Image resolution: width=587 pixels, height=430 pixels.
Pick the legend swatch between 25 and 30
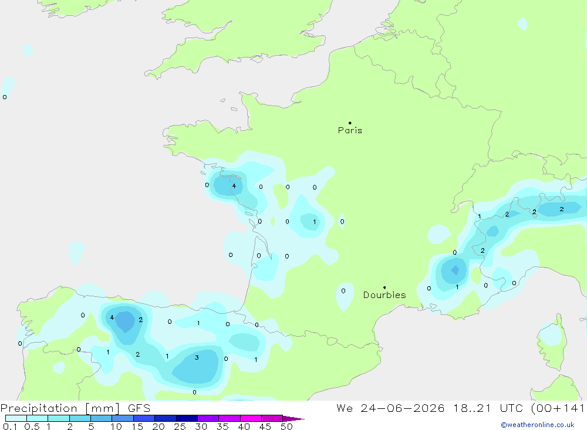coord(187,418)
